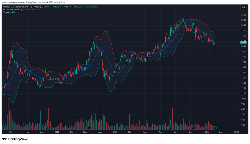Image resolution: width=250 pixels, height=144 pixels.
Task: Select the earnings marker before June 2025
Action: pos(126,128)
